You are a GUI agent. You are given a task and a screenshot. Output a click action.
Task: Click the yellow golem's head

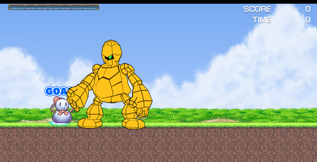(x=111, y=52)
